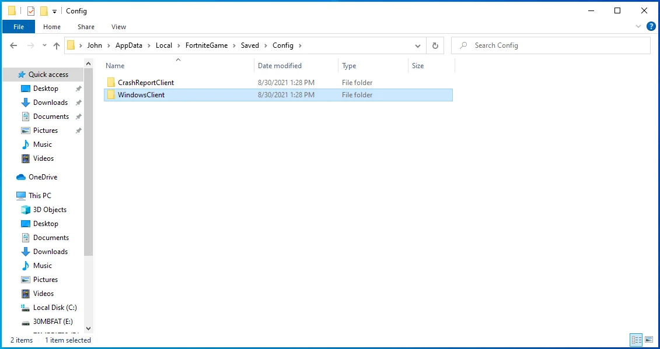Screen dimensions: 660x349
Task: Click Config in the address breadcrumb
Action: tap(283, 45)
